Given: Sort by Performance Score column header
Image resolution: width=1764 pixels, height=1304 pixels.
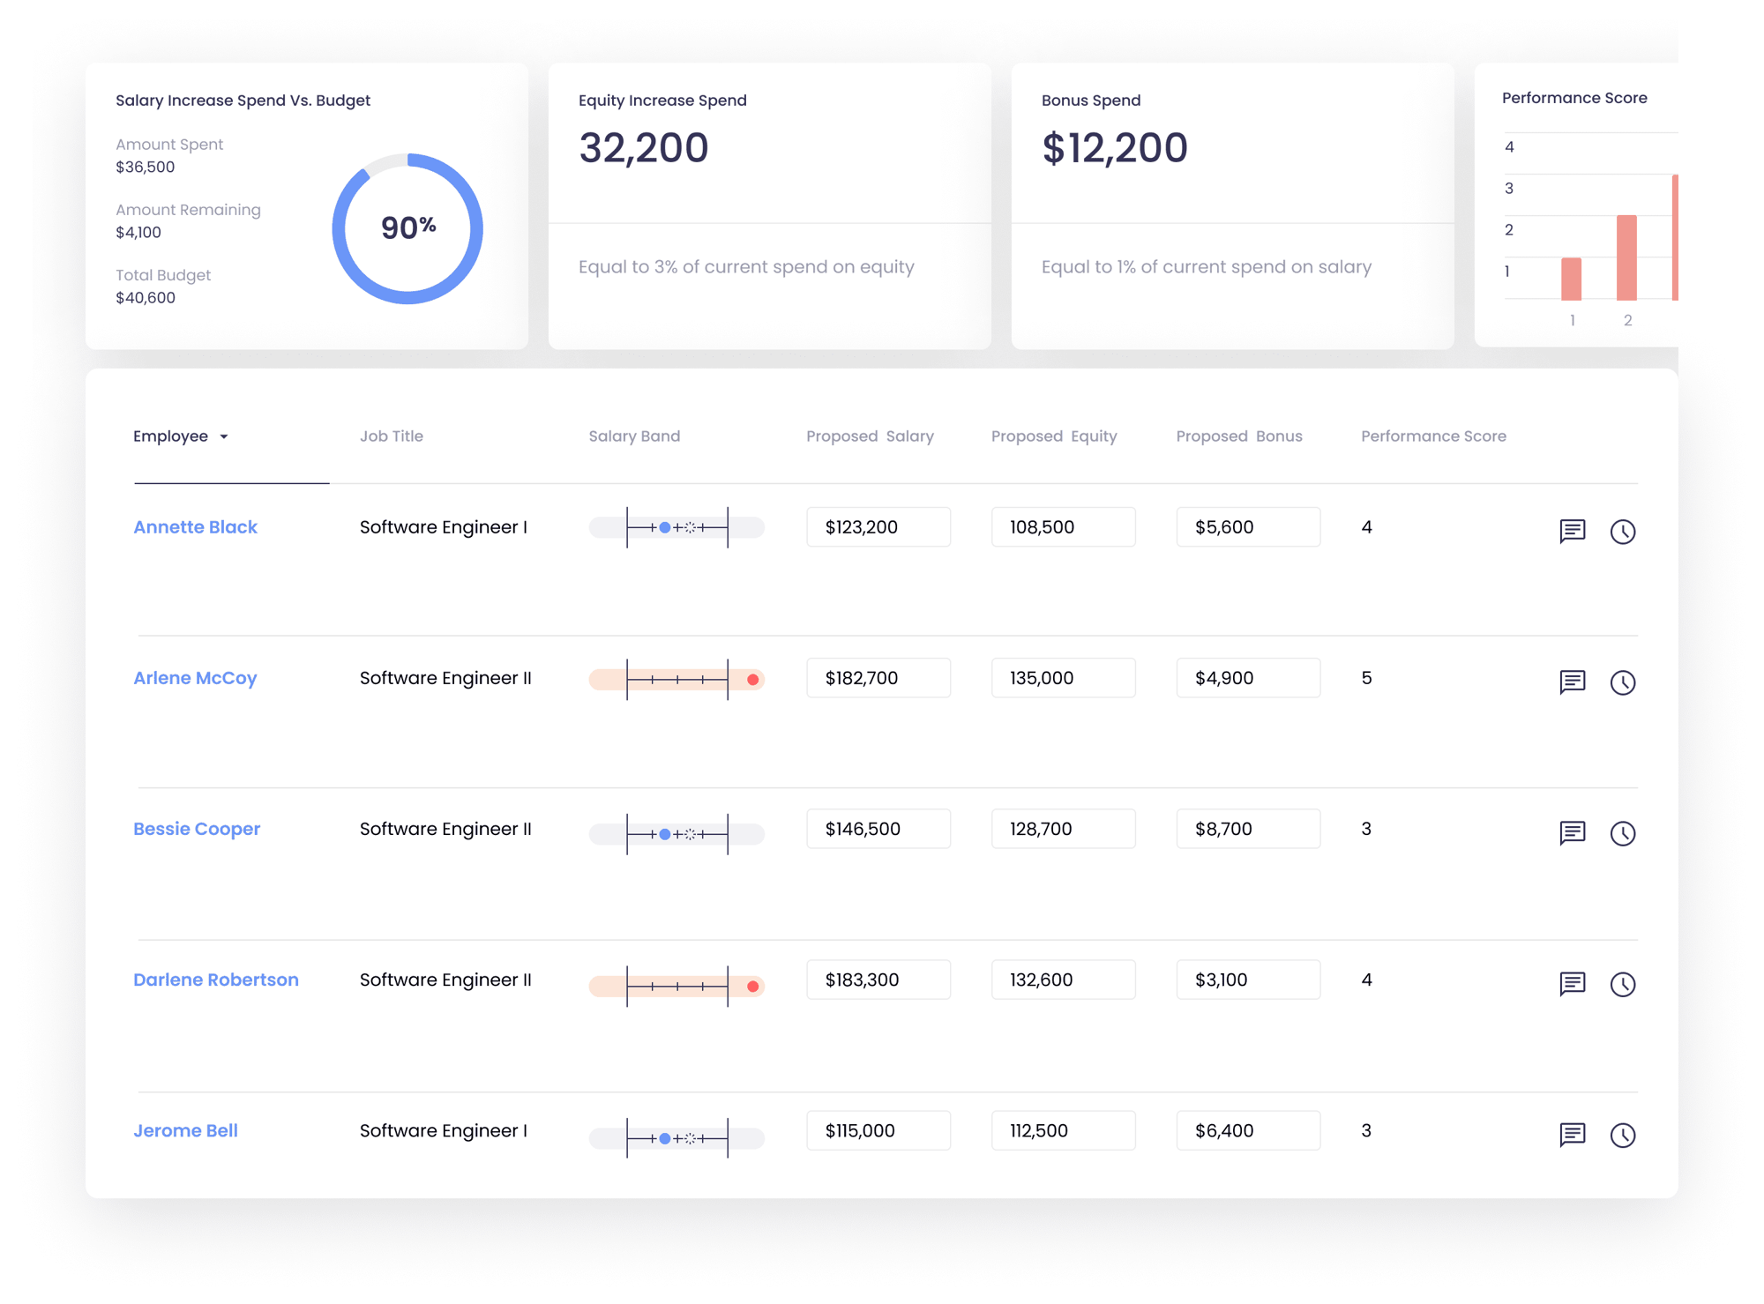Looking at the screenshot, I should pos(1432,436).
